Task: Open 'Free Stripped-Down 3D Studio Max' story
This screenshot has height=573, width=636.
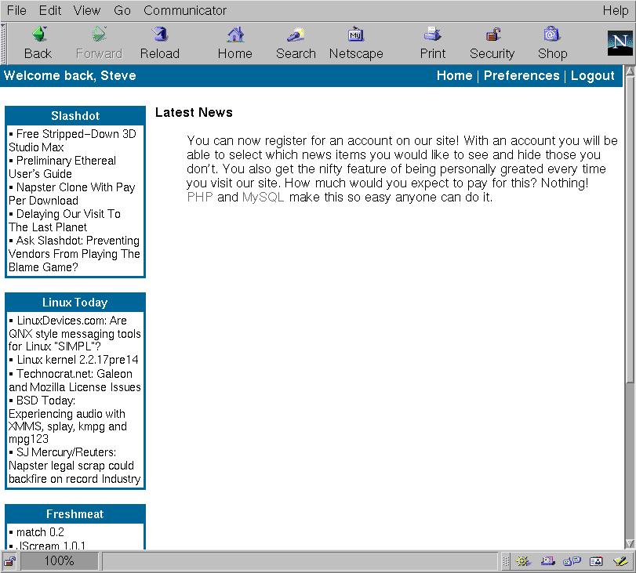Action: [73, 140]
